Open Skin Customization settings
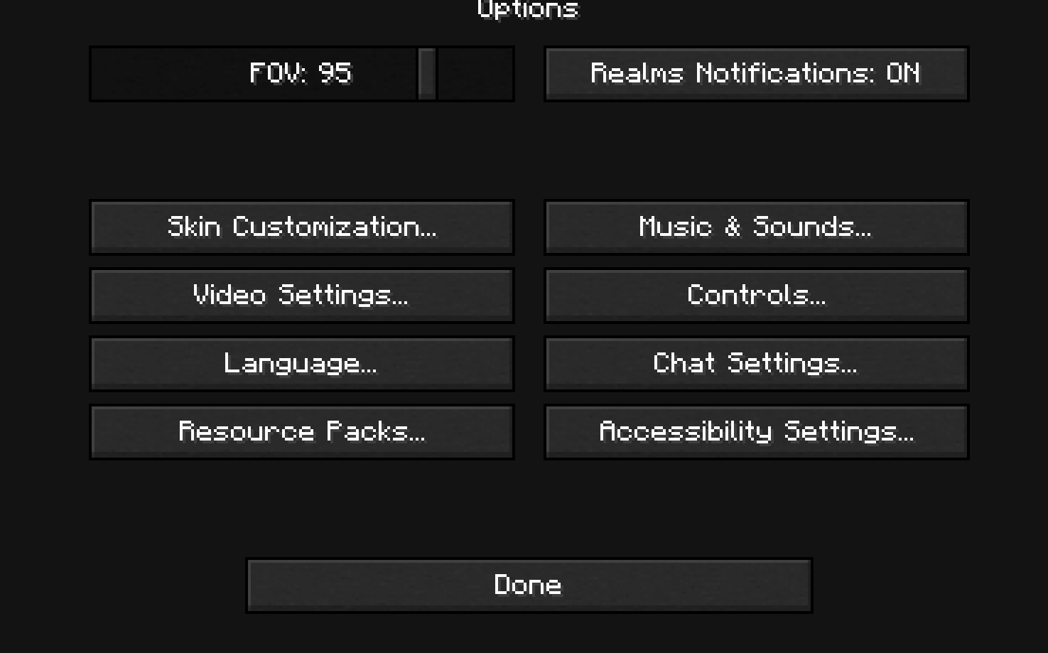Viewport: 1048px width, 653px height. tap(302, 227)
